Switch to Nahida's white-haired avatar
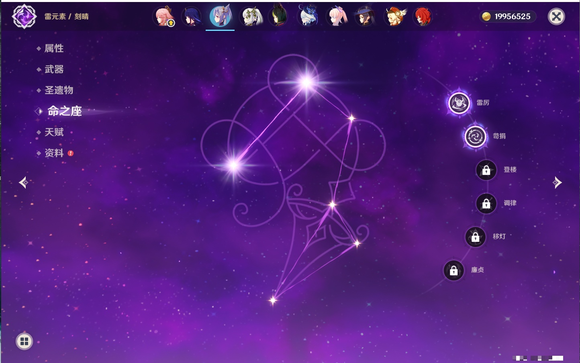The image size is (580, 363). point(251,16)
